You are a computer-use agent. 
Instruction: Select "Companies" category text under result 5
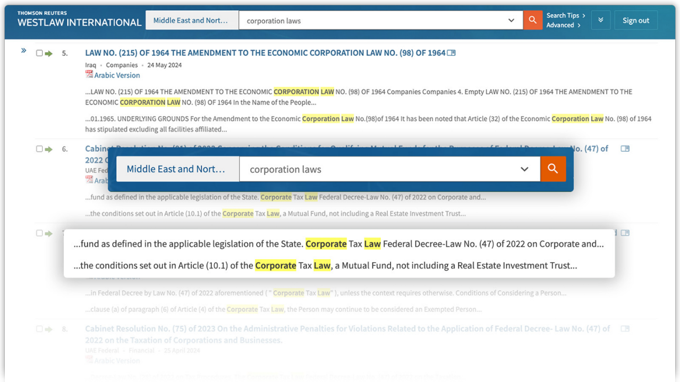(122, 65)
